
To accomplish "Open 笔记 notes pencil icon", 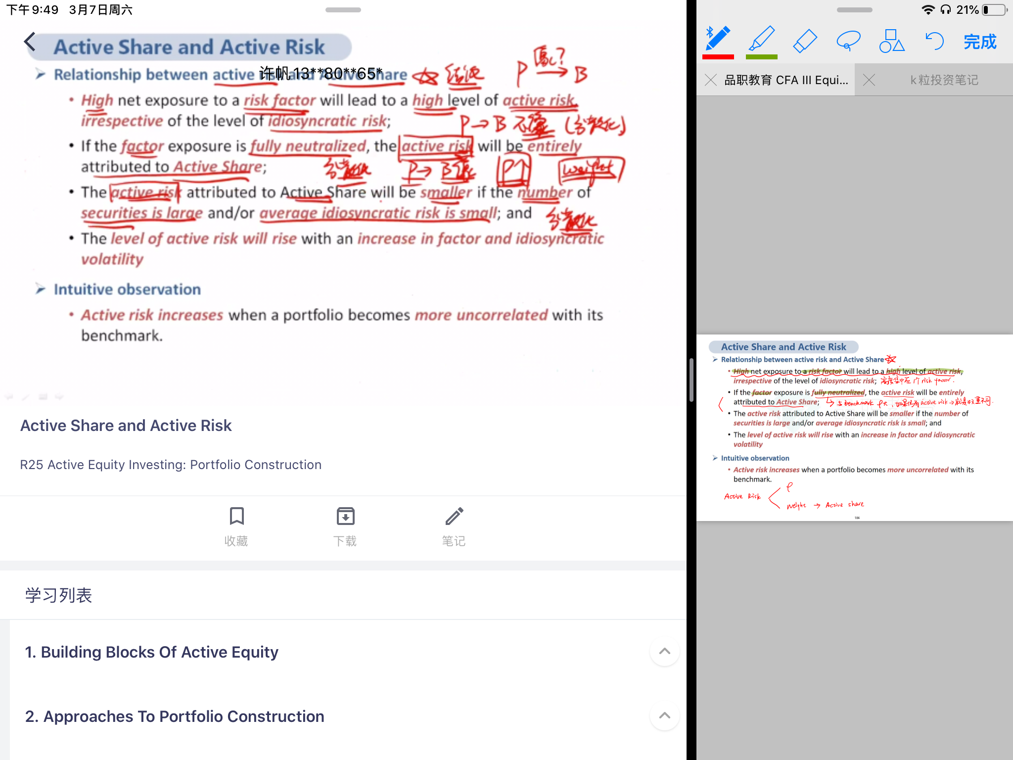I will click(454, 526).
